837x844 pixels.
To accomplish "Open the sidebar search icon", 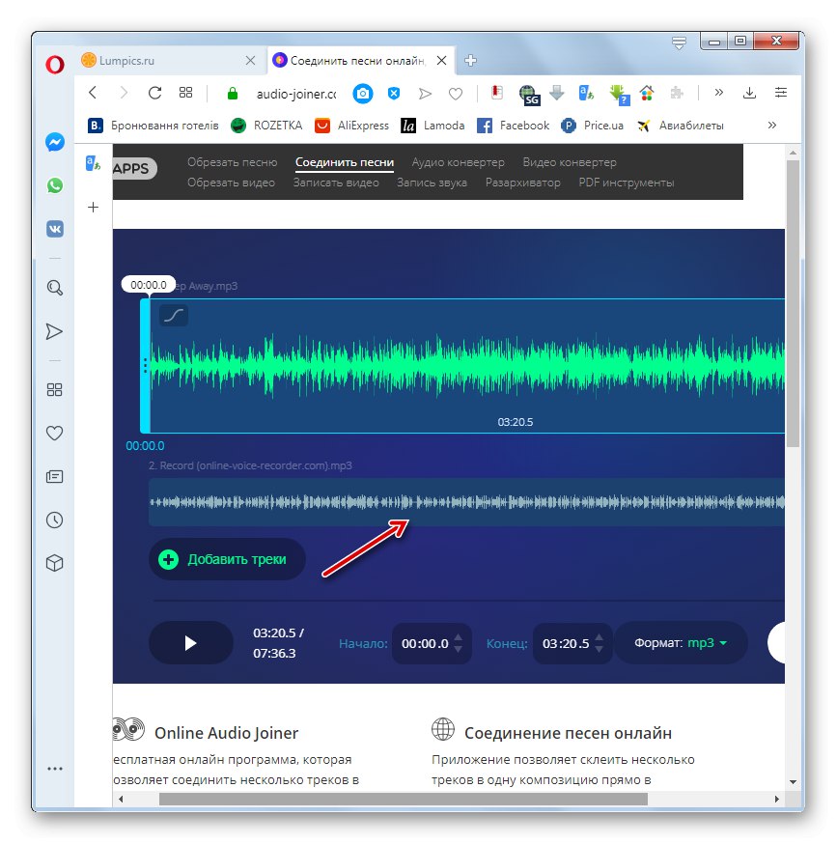I will [55, 288].
